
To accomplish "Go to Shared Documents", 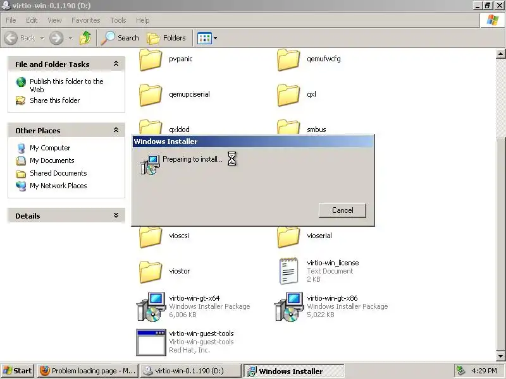I will pos(58,173).
